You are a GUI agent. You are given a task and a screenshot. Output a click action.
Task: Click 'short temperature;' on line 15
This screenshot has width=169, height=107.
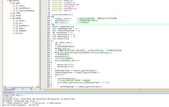(63, 26)
